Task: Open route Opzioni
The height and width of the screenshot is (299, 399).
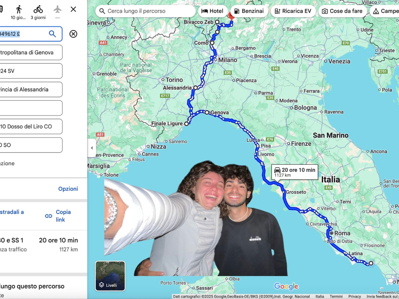Action: click(x=68, y=189)
